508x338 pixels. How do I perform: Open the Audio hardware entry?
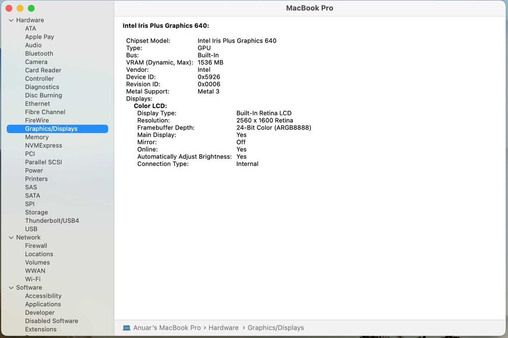(34, 45)
